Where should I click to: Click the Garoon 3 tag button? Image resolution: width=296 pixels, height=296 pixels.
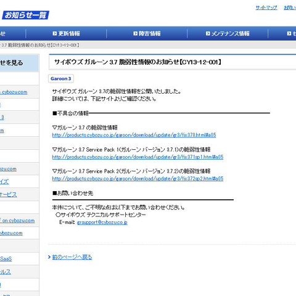(61, 78)
